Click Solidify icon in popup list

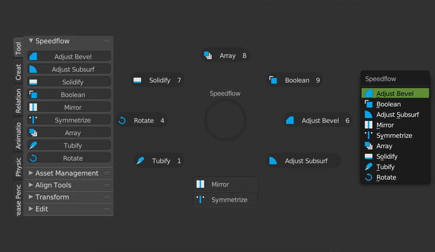tap(368, 156)
